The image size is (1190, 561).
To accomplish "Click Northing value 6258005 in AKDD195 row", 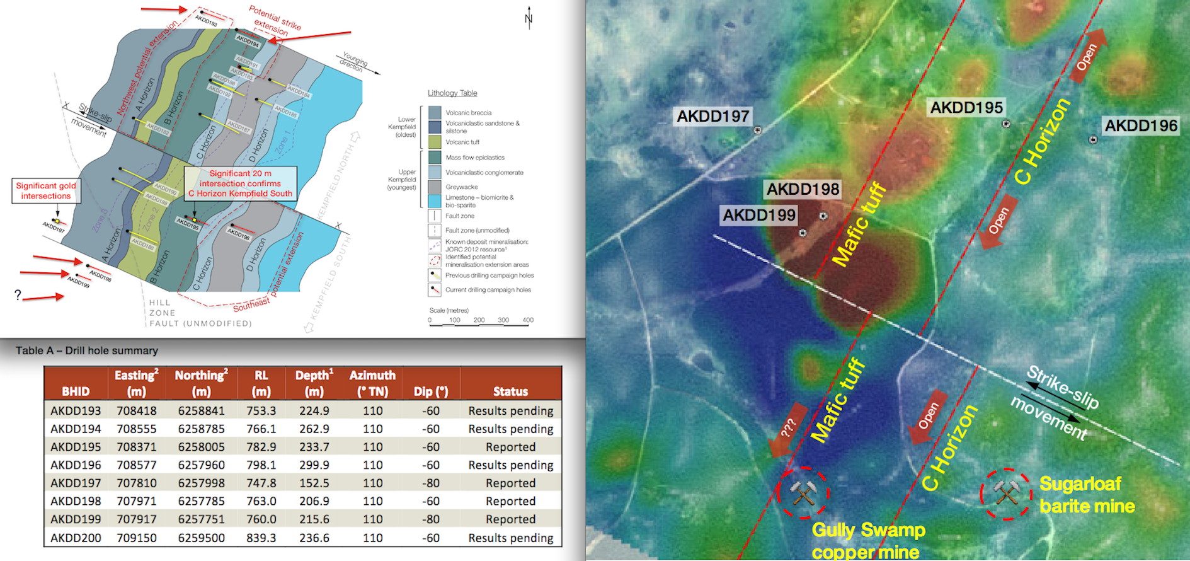I will tap(201, 447).
